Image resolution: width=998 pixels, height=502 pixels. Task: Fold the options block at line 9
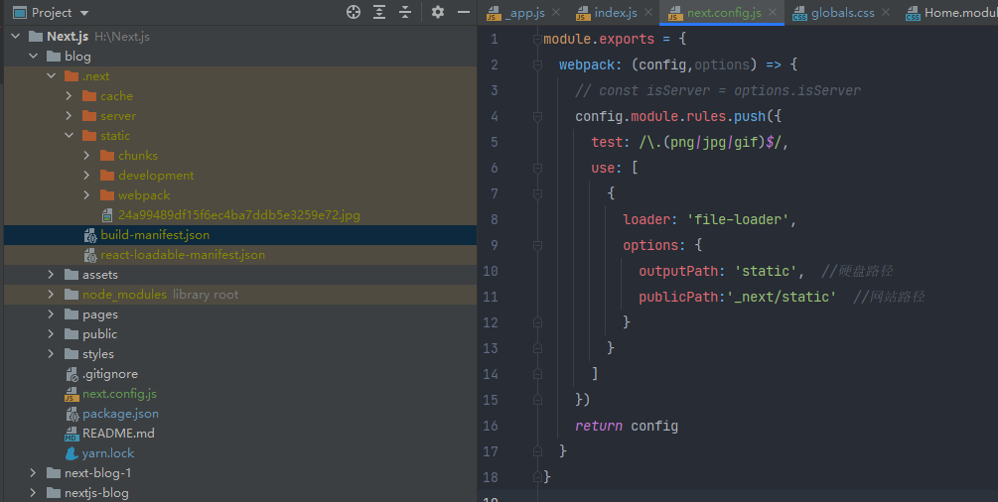pyautogui.click(x=537, y=245)
